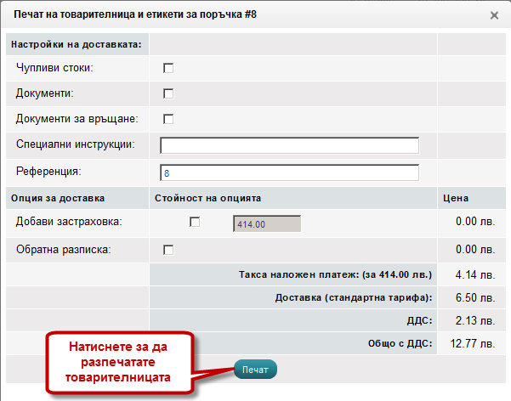Select the insurance value field showing 414.00

coord(266,223)
